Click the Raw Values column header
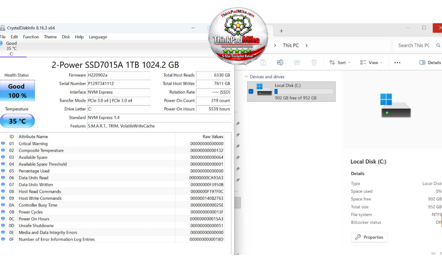This screenshot has height=278, width=442. [x=213, y=136]
